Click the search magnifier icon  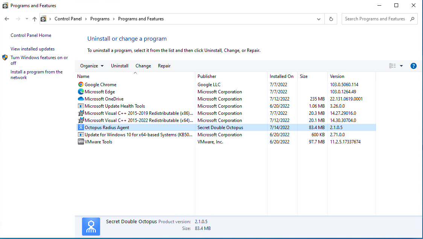click(x=412, y=19)
